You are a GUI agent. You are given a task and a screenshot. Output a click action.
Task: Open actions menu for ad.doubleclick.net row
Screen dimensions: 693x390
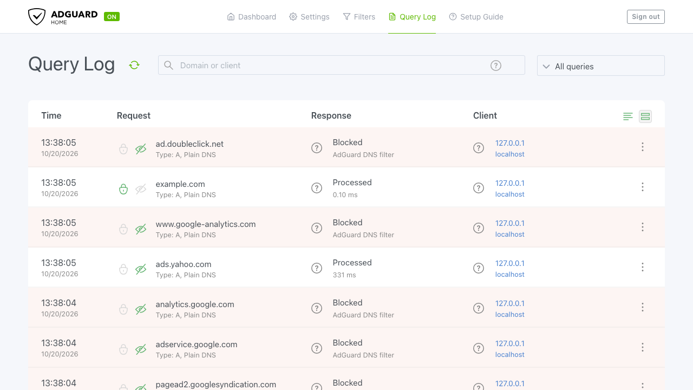tap(643, 147)
